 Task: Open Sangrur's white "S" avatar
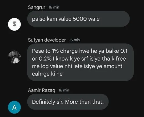point(14,24)
